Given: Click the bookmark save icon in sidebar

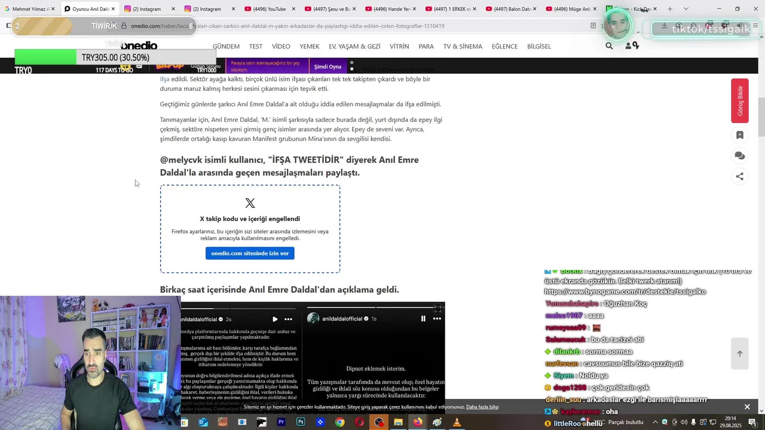Looking at the screenshot, I should [x=740, y=135].
